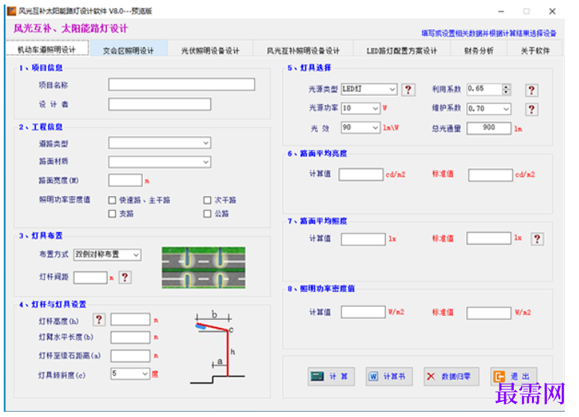Switch to 光伏照明设备设计 tab
The height and width of the screenshot is (417, 579).
210,50
